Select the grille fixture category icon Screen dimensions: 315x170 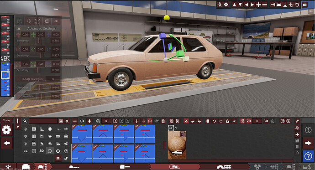point(34,129)
